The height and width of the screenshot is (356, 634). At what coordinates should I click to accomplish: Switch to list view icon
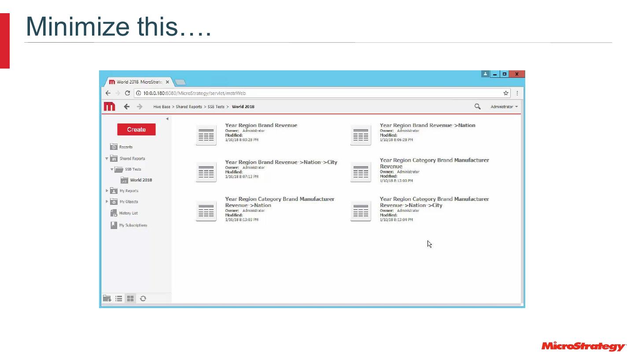tap(119, 298)
